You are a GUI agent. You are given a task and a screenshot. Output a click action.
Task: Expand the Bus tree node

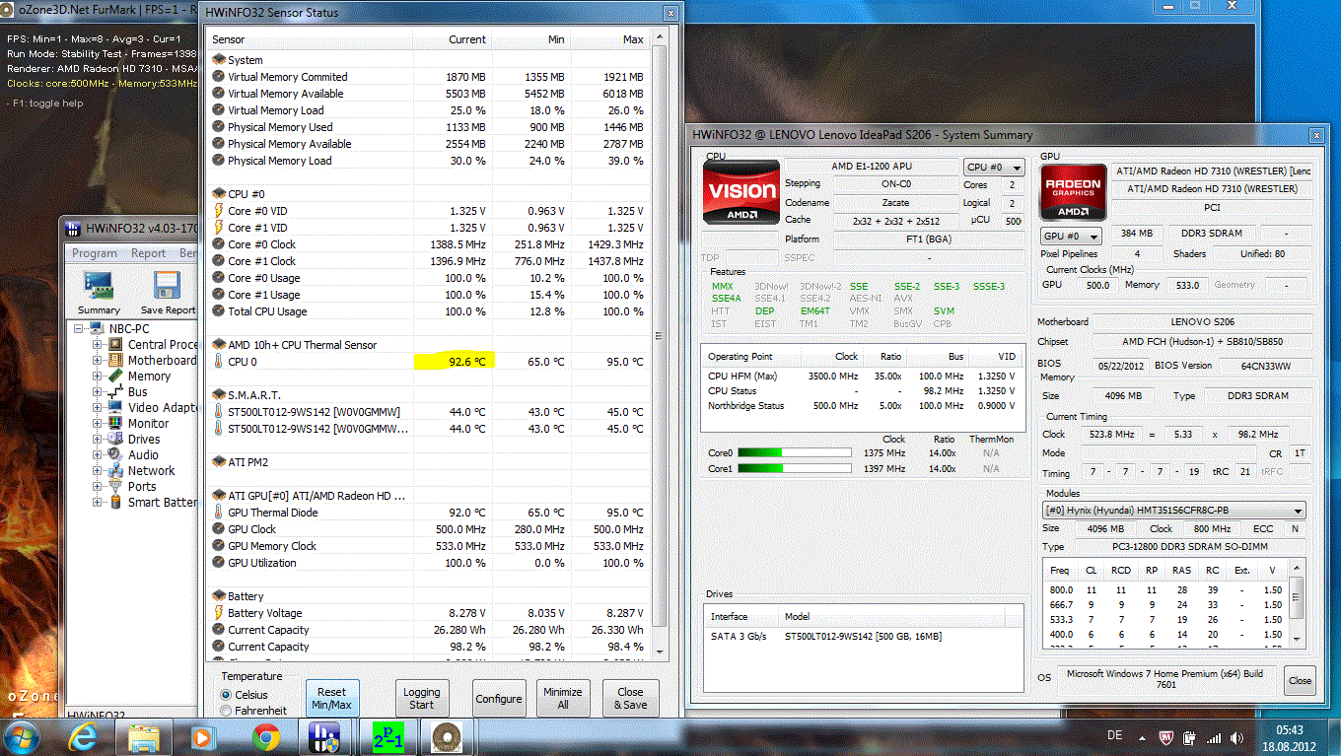click(x=98, y=391)
